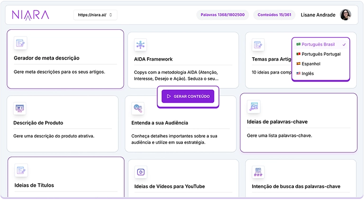Switch language to Espanhol
Image resolution: width=364 pixels, height=200 pixels.
click(311, 64)
